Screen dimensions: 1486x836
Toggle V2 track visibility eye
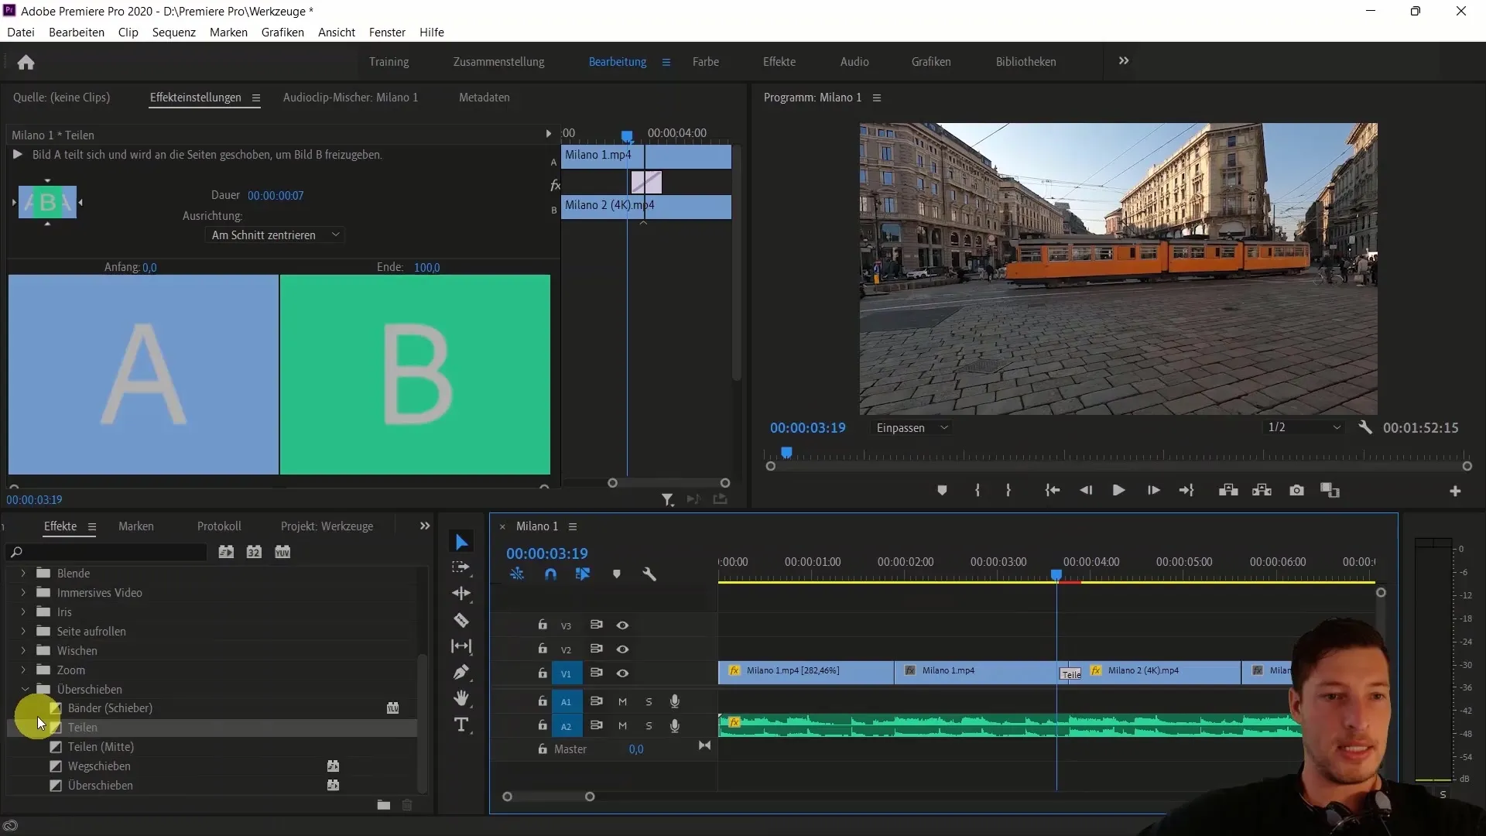pos(622,649)
